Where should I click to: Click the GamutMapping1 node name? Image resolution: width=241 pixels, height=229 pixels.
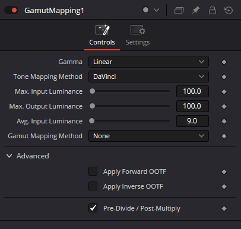pyautogui.click(x=54, y=10)
